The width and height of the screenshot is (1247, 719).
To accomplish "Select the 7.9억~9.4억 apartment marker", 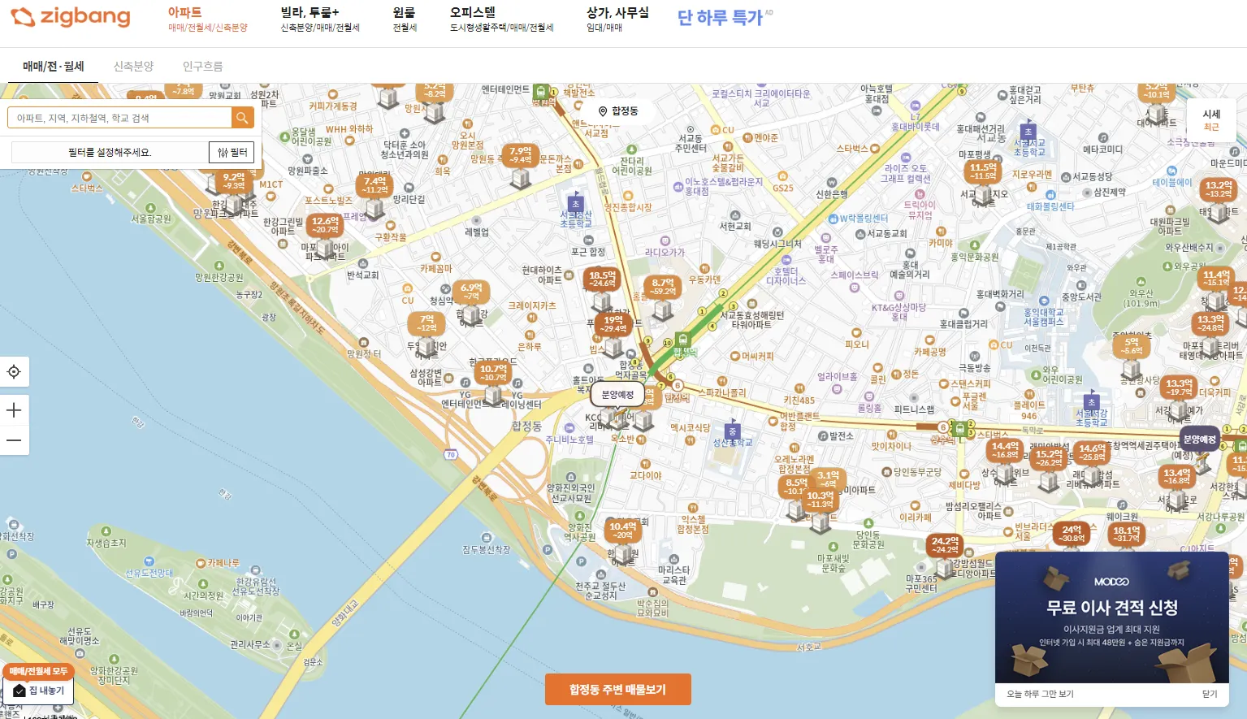I will click(x=521, y=154).
